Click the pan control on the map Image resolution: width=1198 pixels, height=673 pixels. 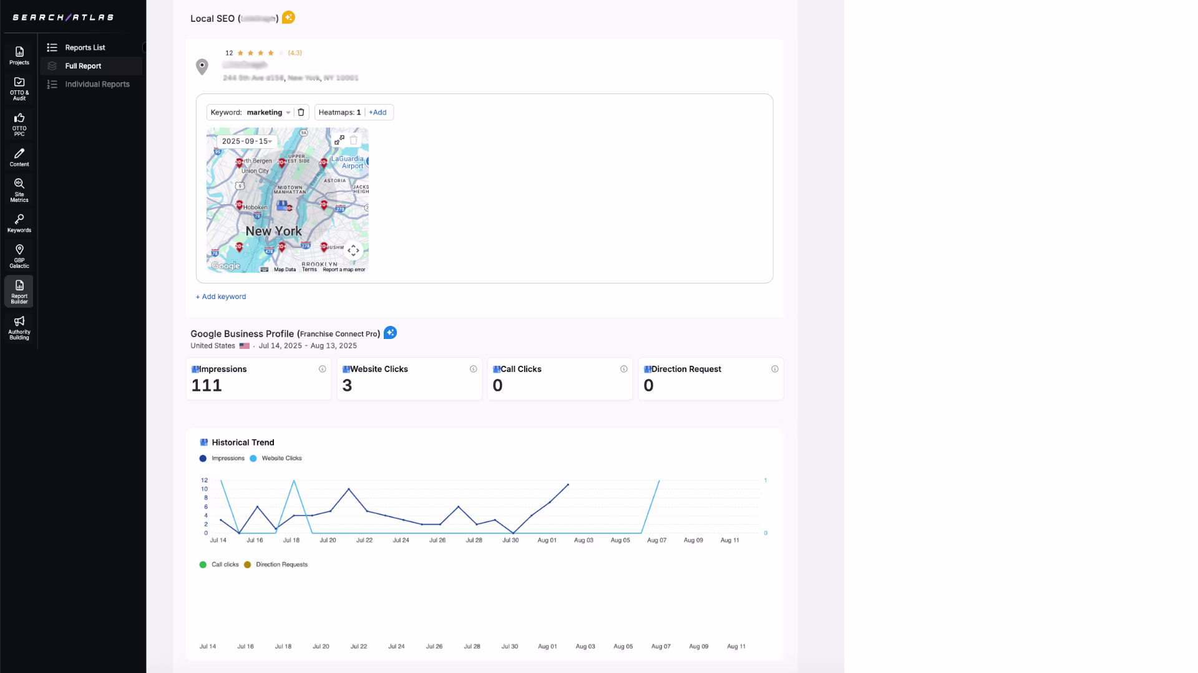click(353, 251)
